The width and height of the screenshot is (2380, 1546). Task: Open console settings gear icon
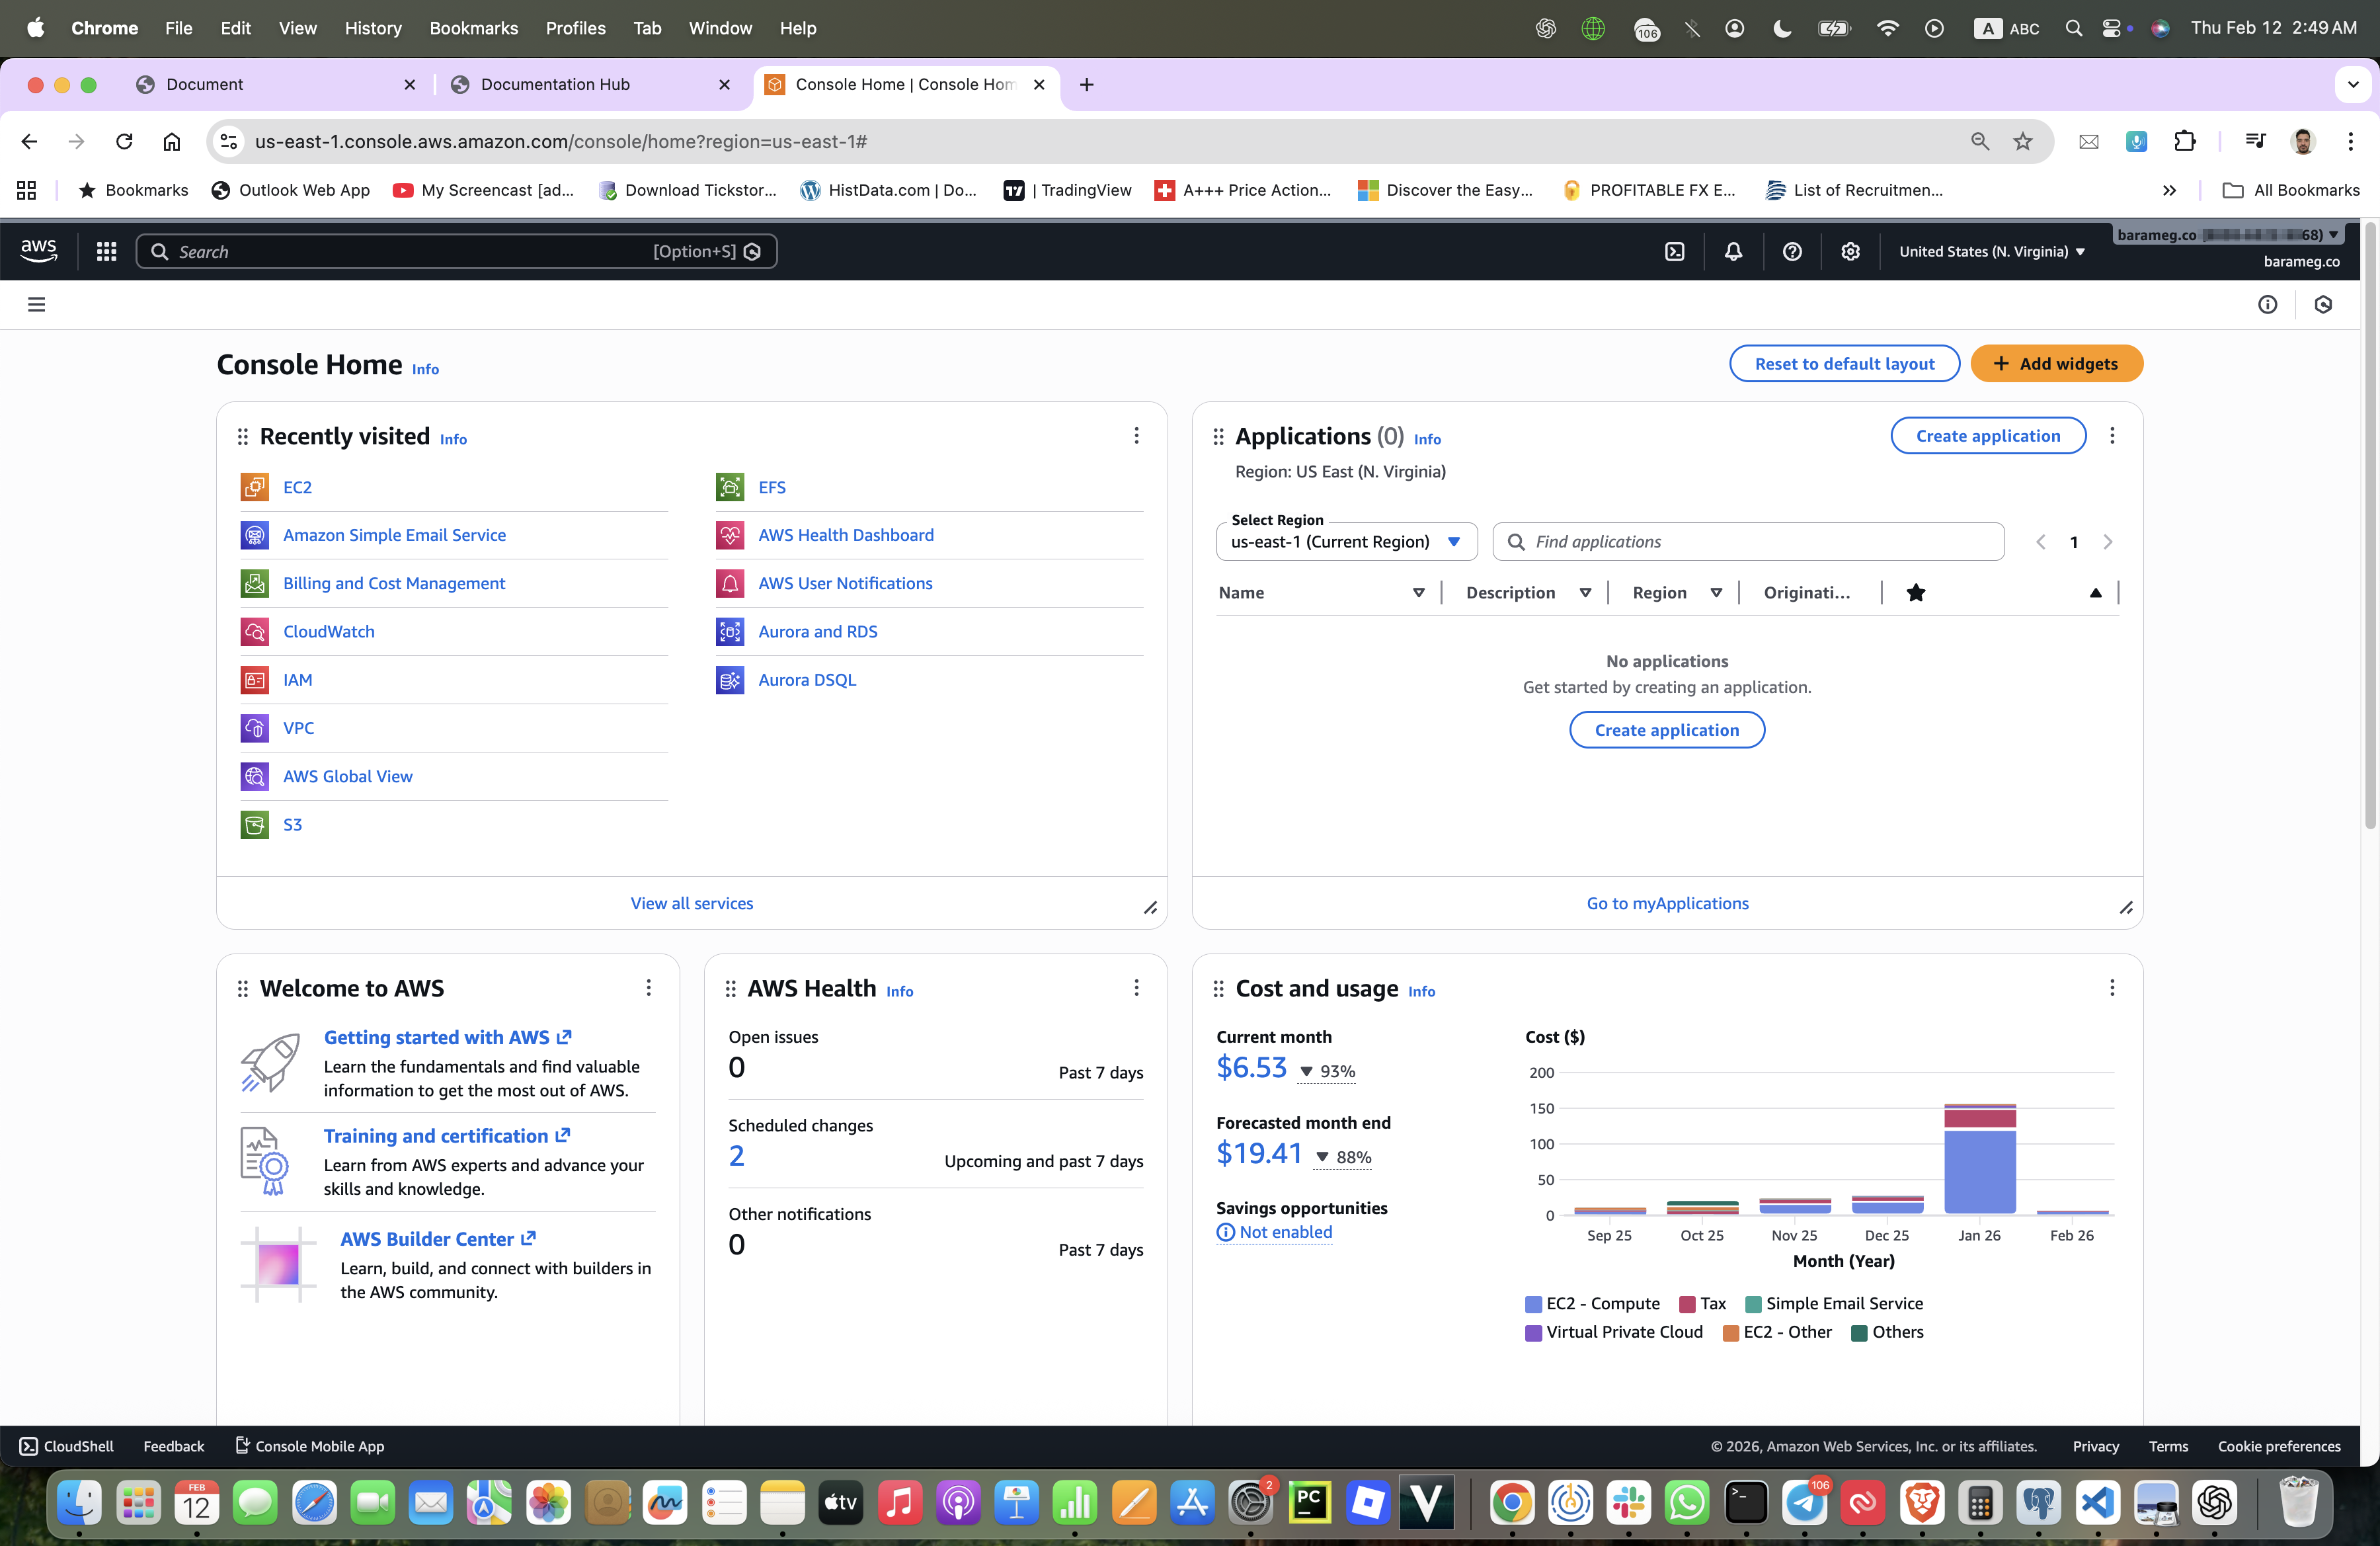1850,251
